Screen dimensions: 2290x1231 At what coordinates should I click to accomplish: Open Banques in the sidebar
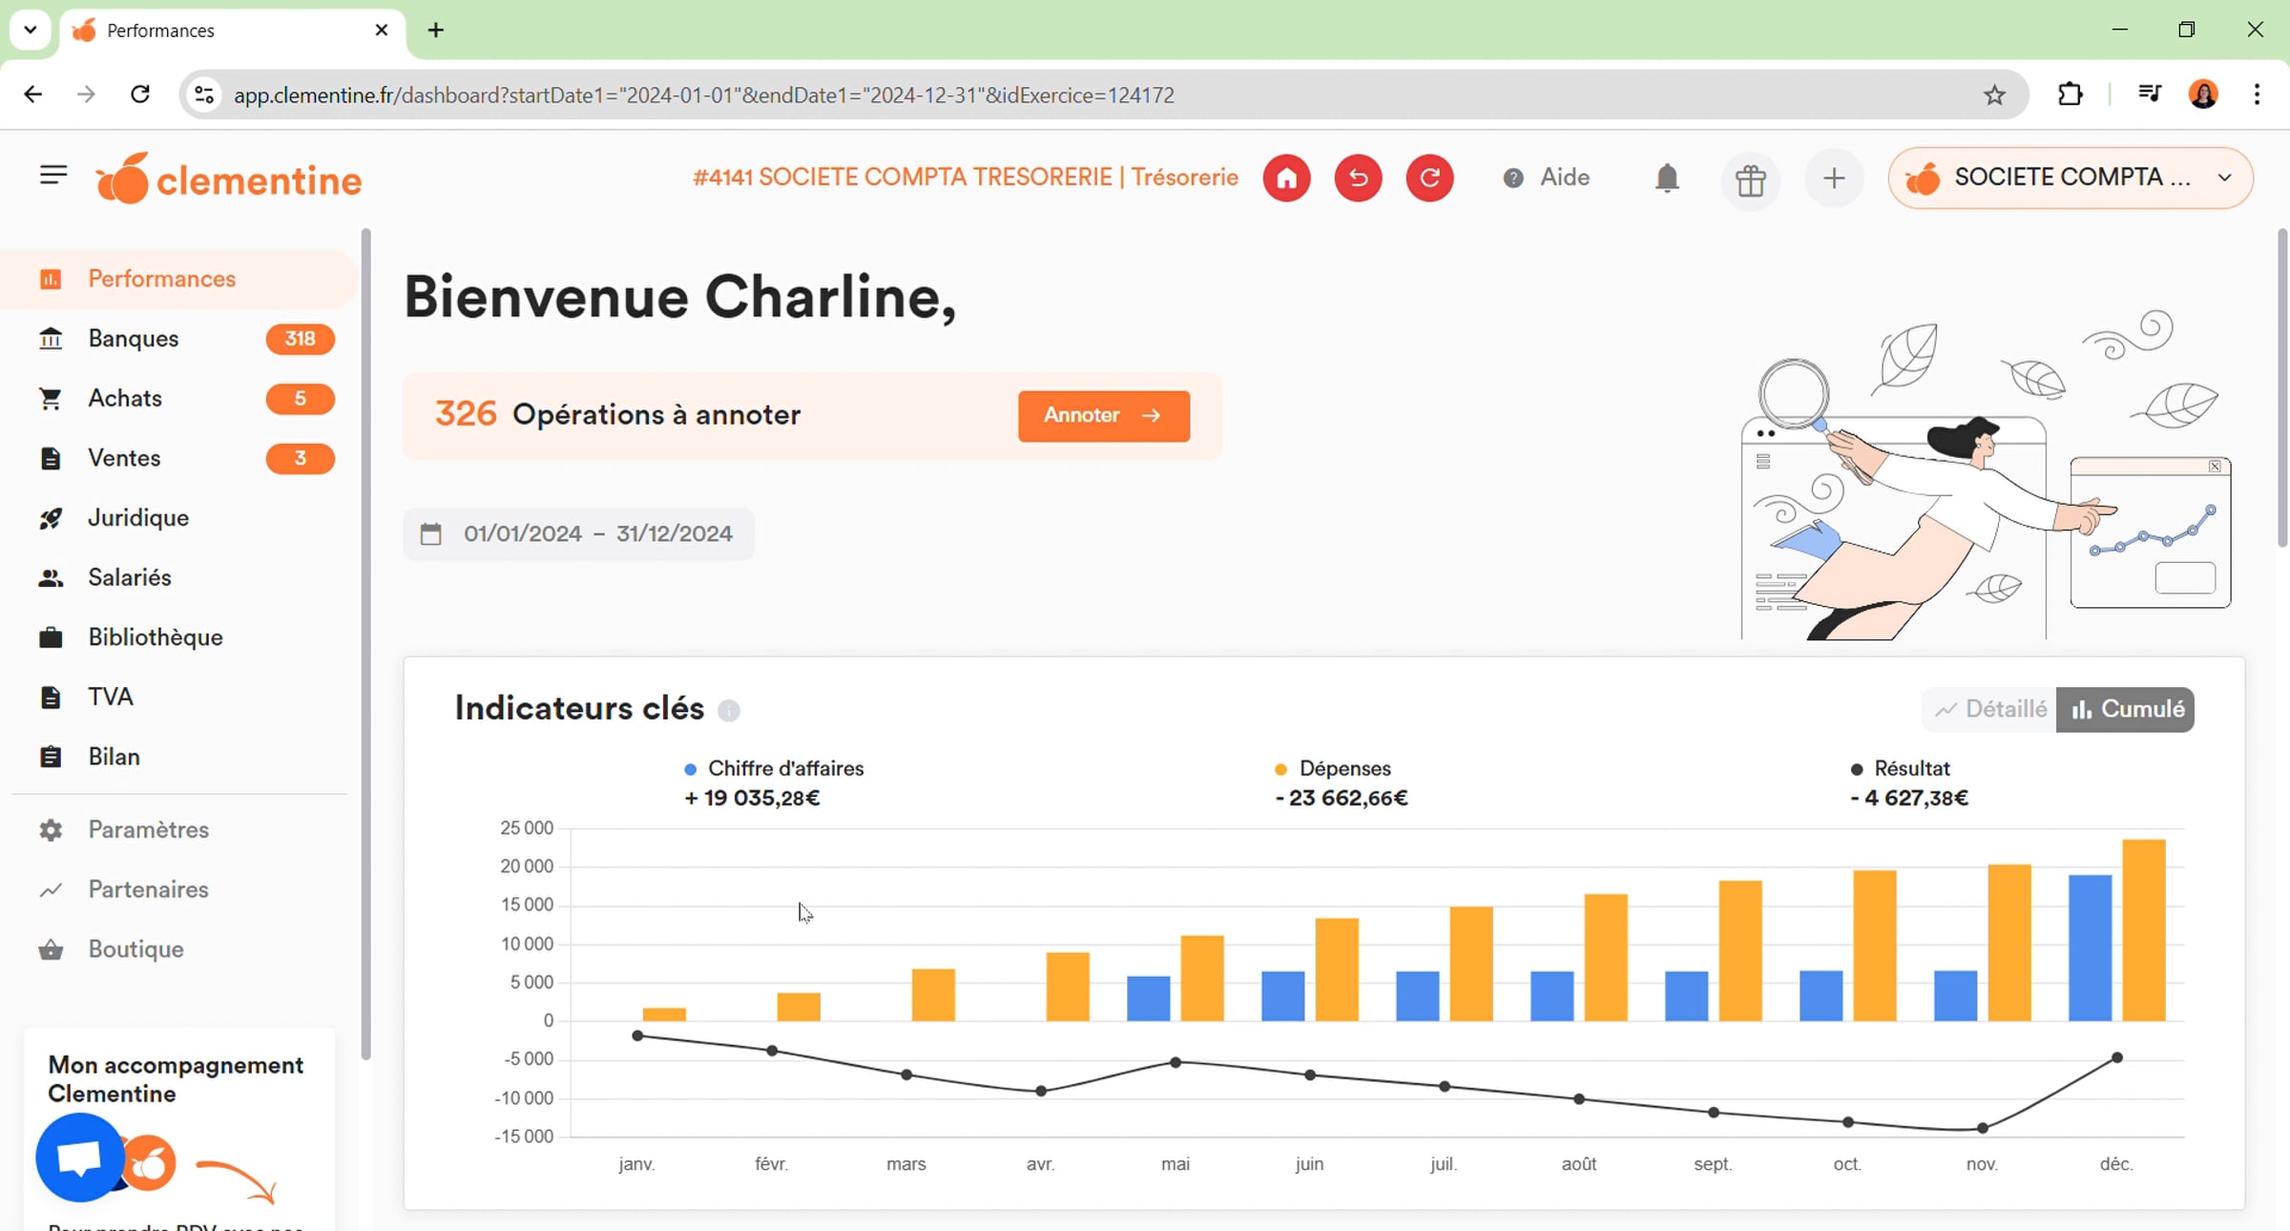point(134,339)
